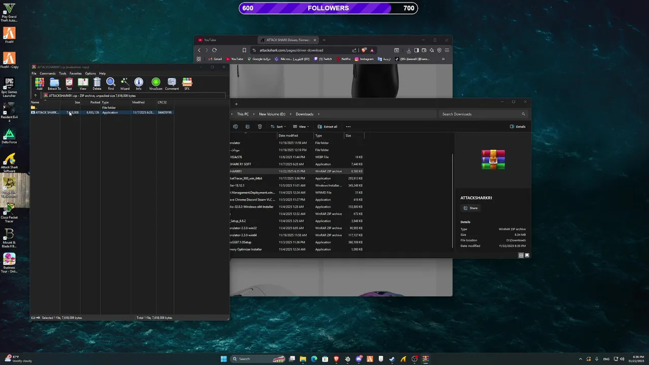Click the Share button in Details pane
Viewport: 649px width, 365px height.
click(x=471, y=208)
